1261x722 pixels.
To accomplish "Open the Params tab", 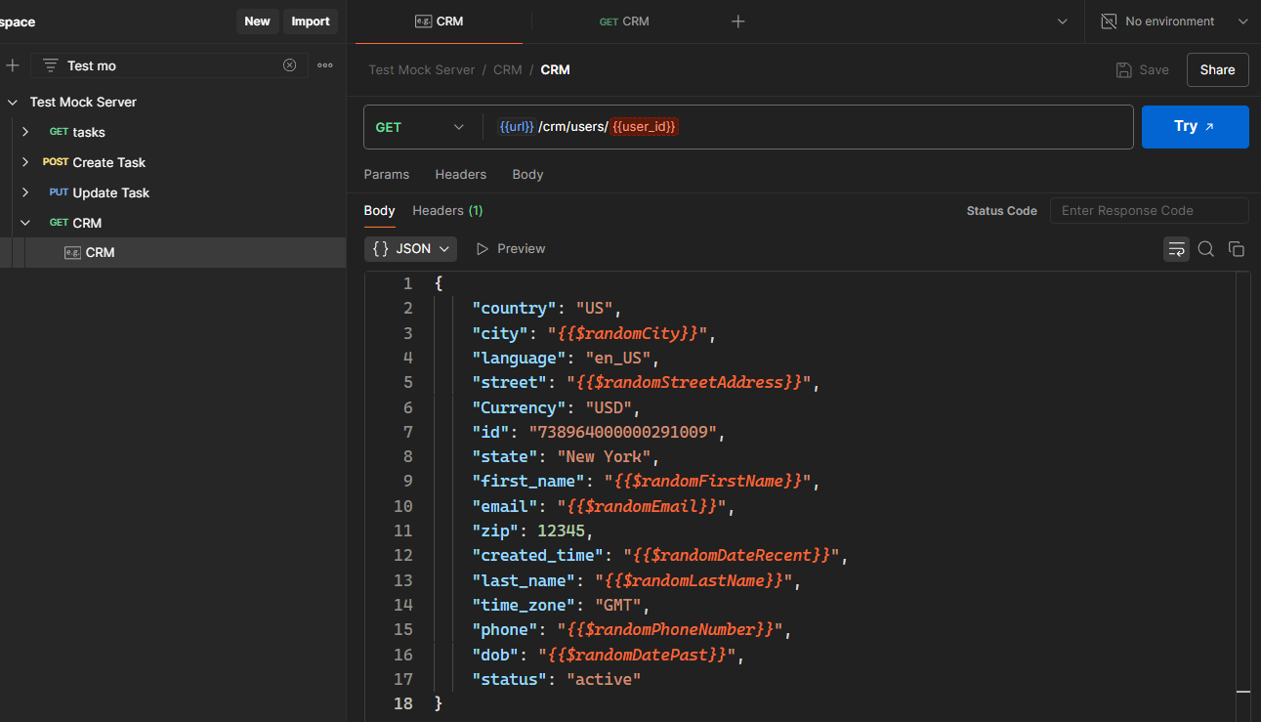I will click(x=387, y=174).
